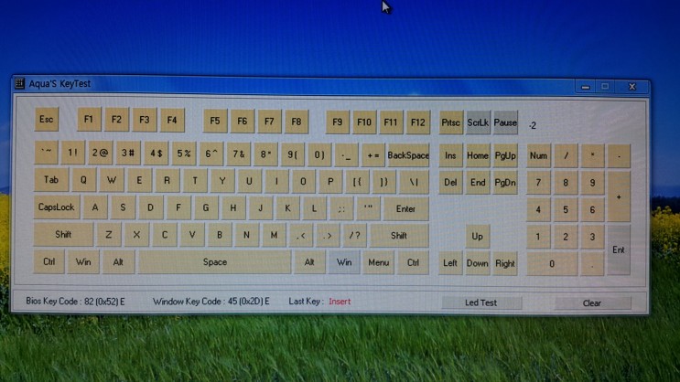Click the BackSpace key tile

(x=408, y=155)
